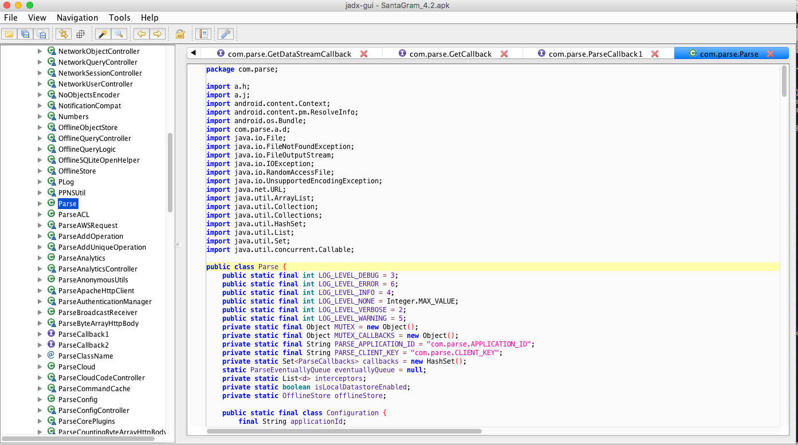This screenshot has height=445, width=798.
Task: Open text search wand icon
Action: pyautogui.click(x=103, y=34)
